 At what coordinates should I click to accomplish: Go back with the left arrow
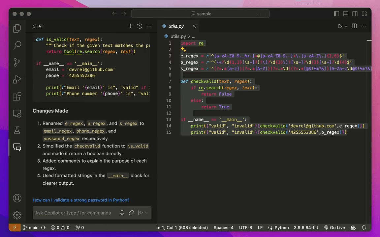coord(114,14)
